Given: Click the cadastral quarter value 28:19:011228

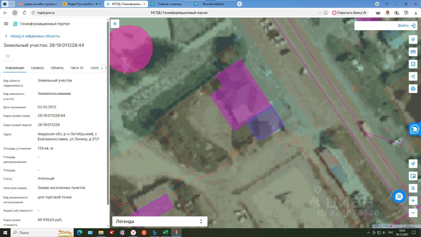Looking at the screenshot, I should tap(49, 125).
